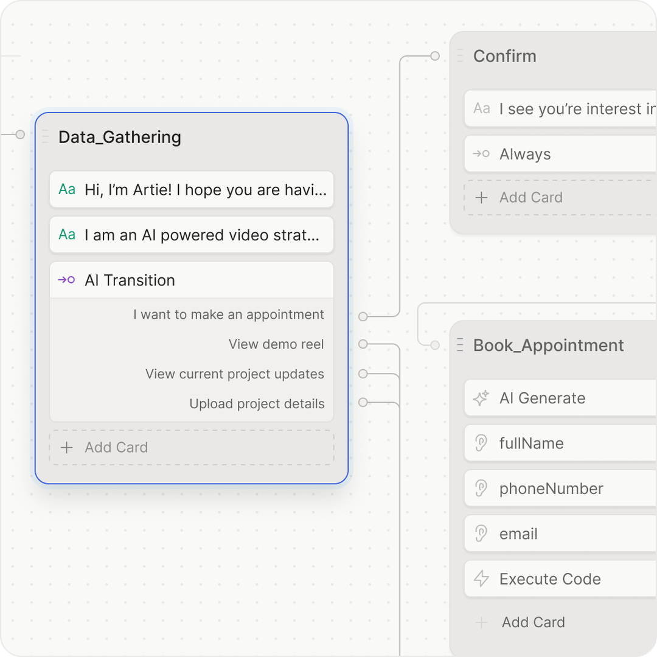This screenshot has width=657, height=657.
Task: Click the Confirm node header
Action: click(505, 56)
